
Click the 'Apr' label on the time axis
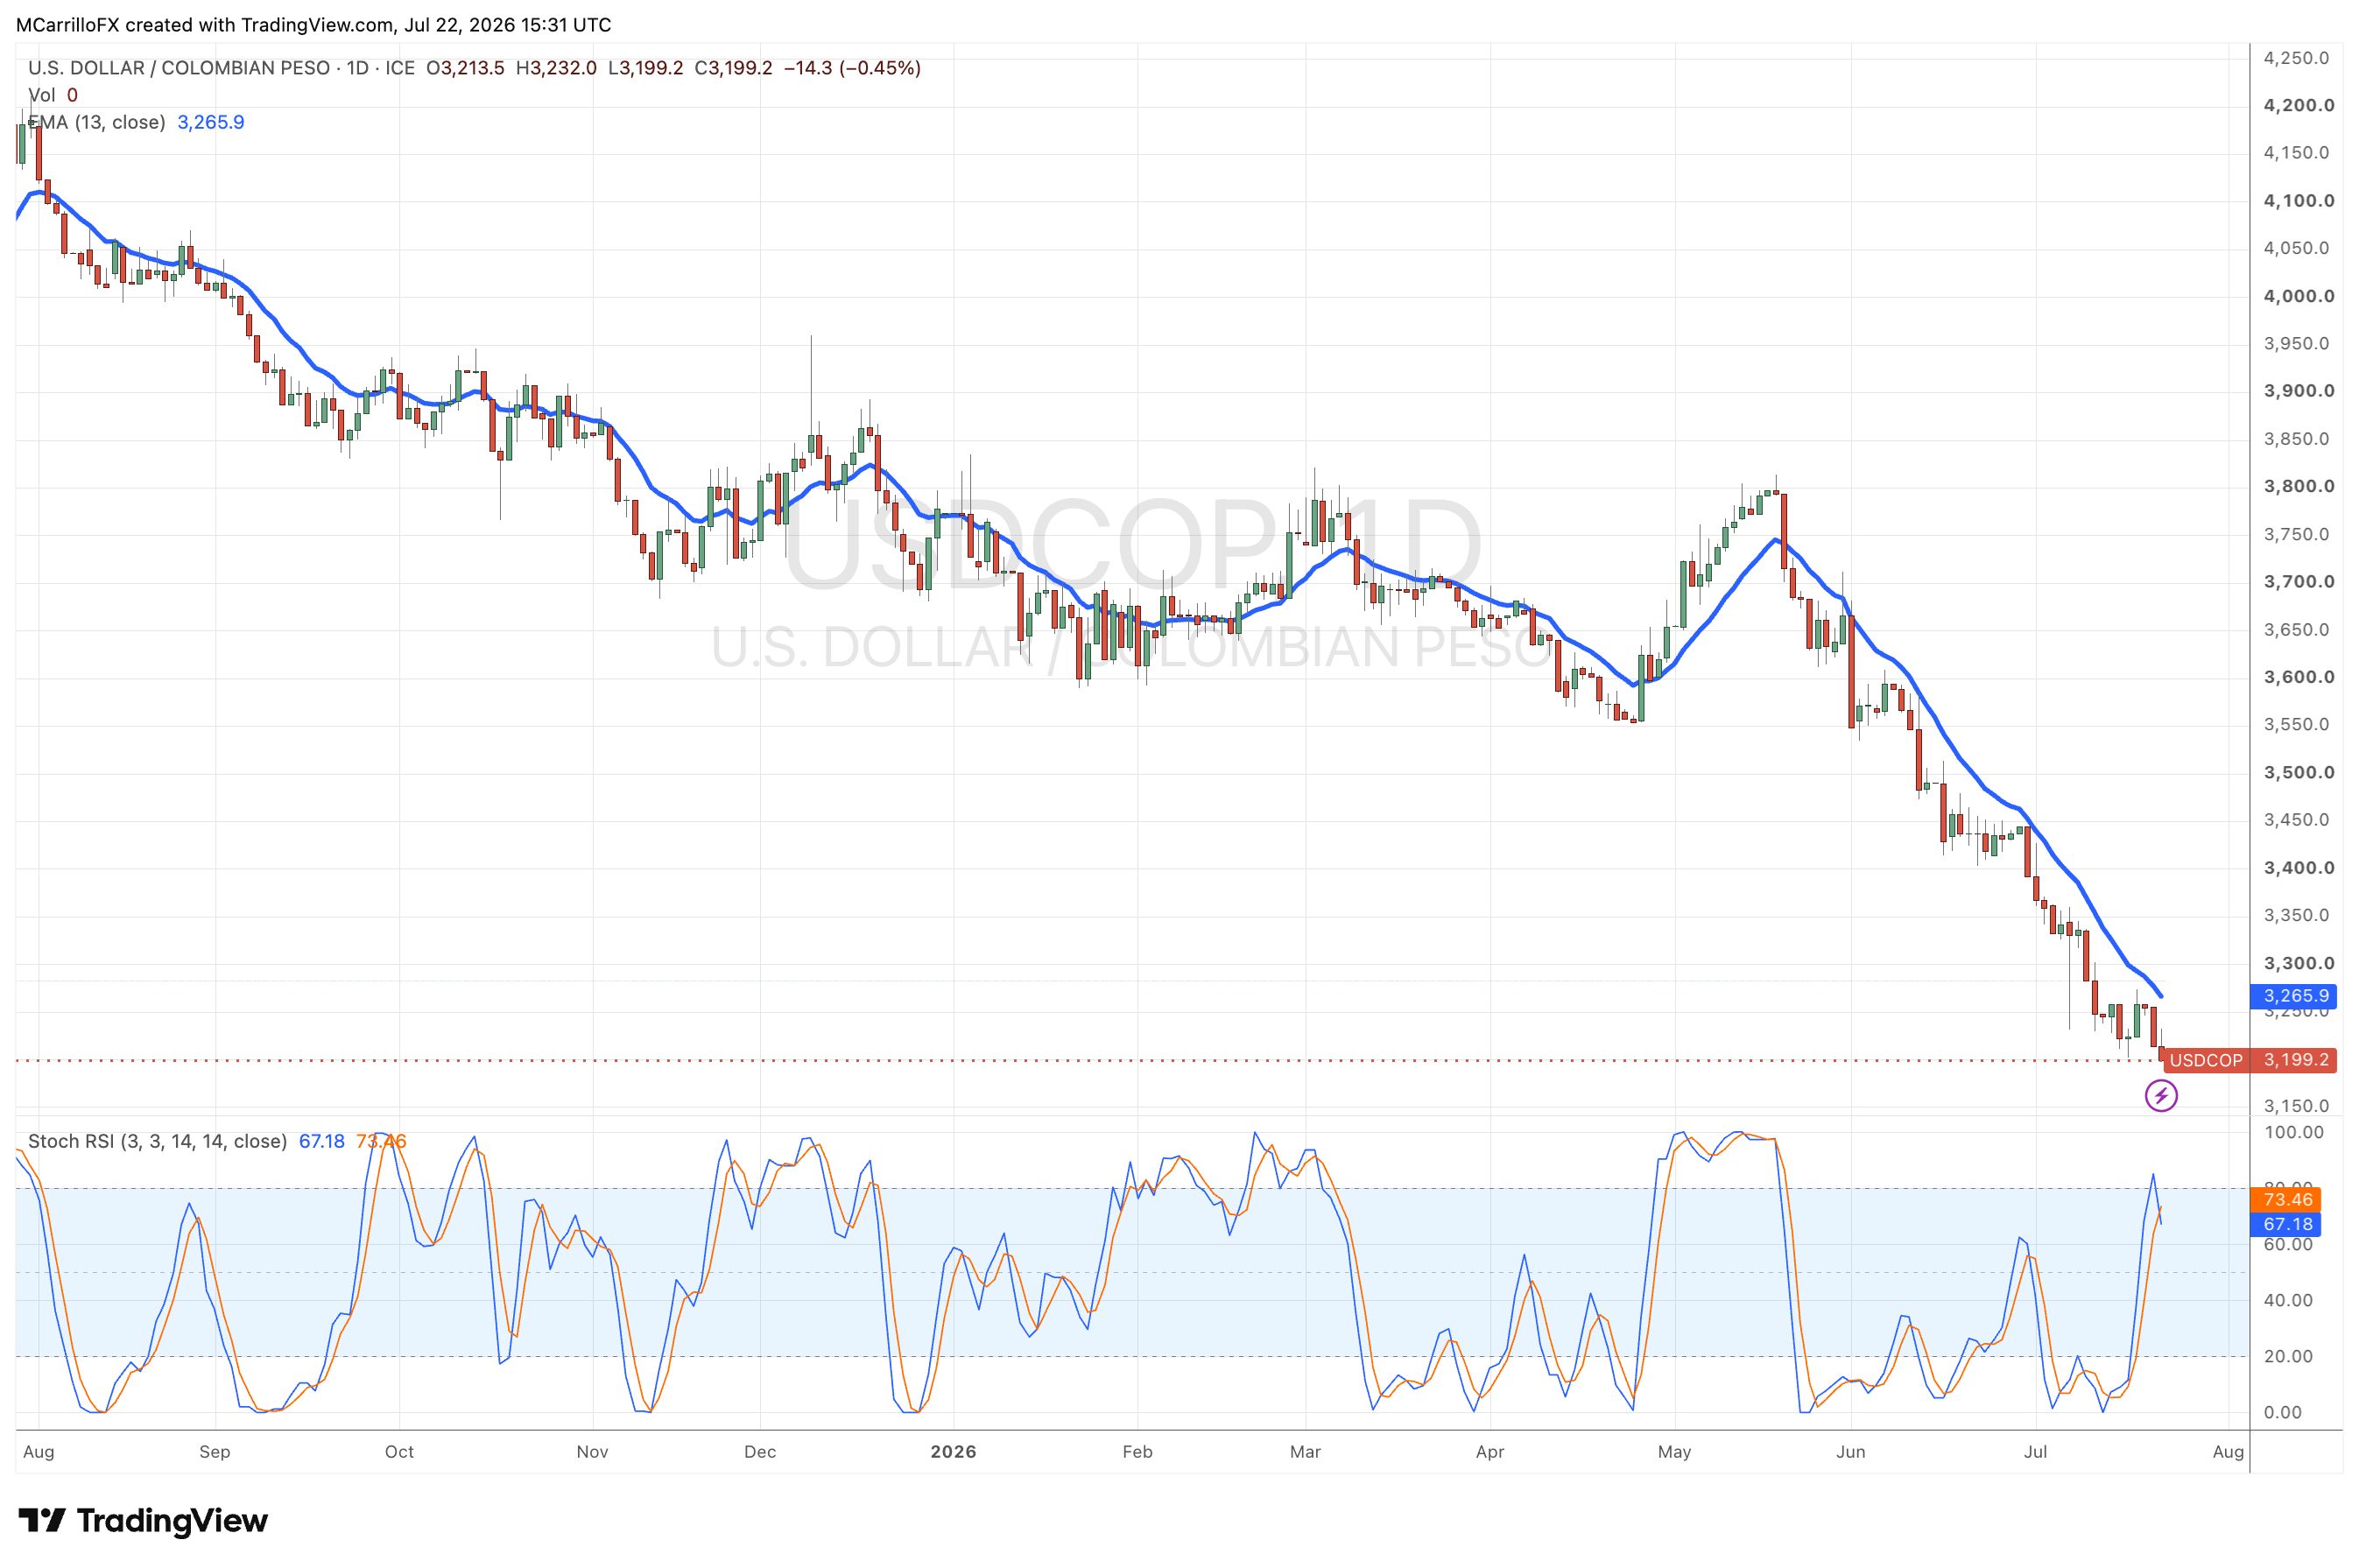[1490, 1452]
